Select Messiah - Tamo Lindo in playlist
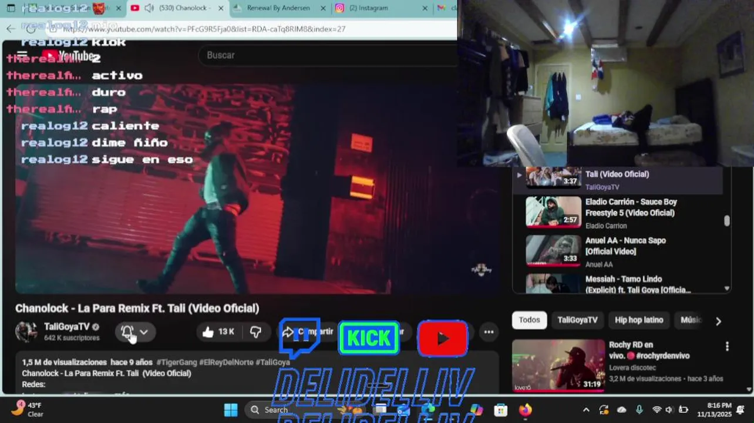Viewport: 754px width, 423px height. [x=618, y=283]
